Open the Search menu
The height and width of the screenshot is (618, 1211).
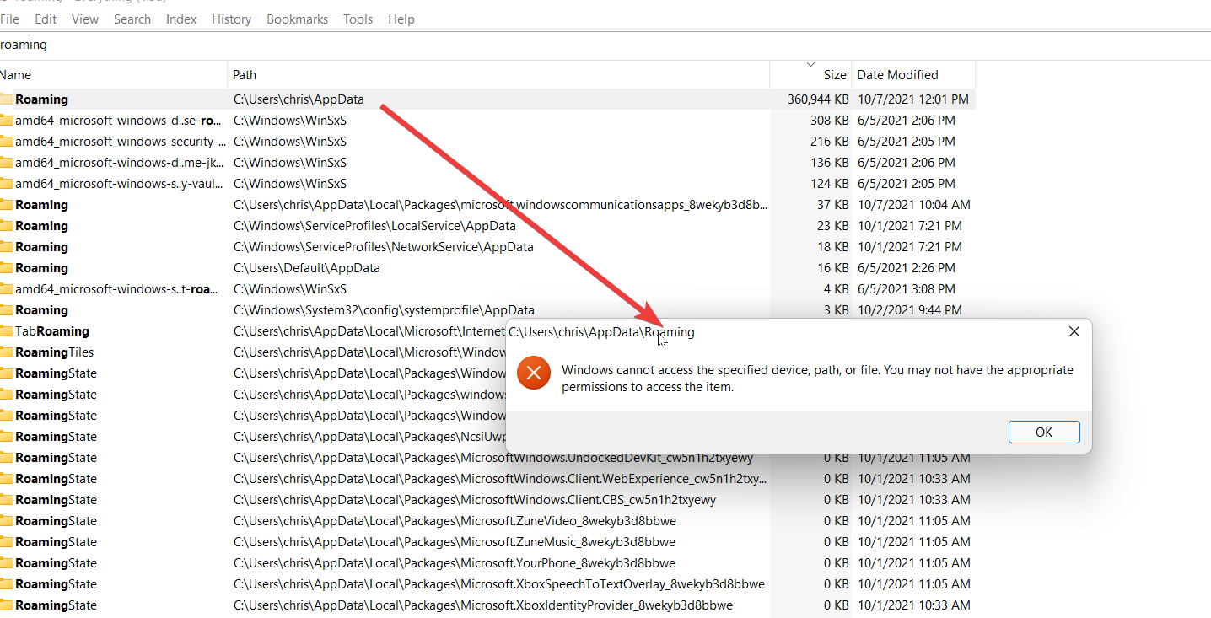(x=132, y=19)
